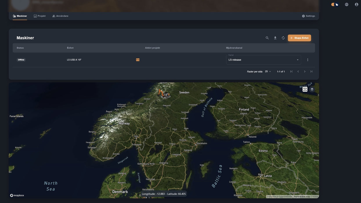
Task: Click the search icon in Maskiner
Action: 267,38
